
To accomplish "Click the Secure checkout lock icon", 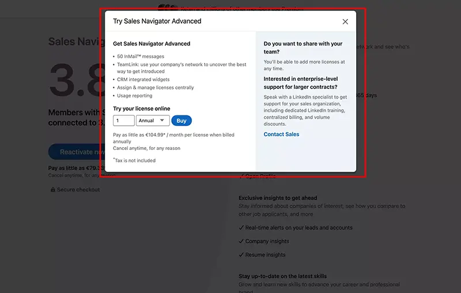I will pos(53,189).
